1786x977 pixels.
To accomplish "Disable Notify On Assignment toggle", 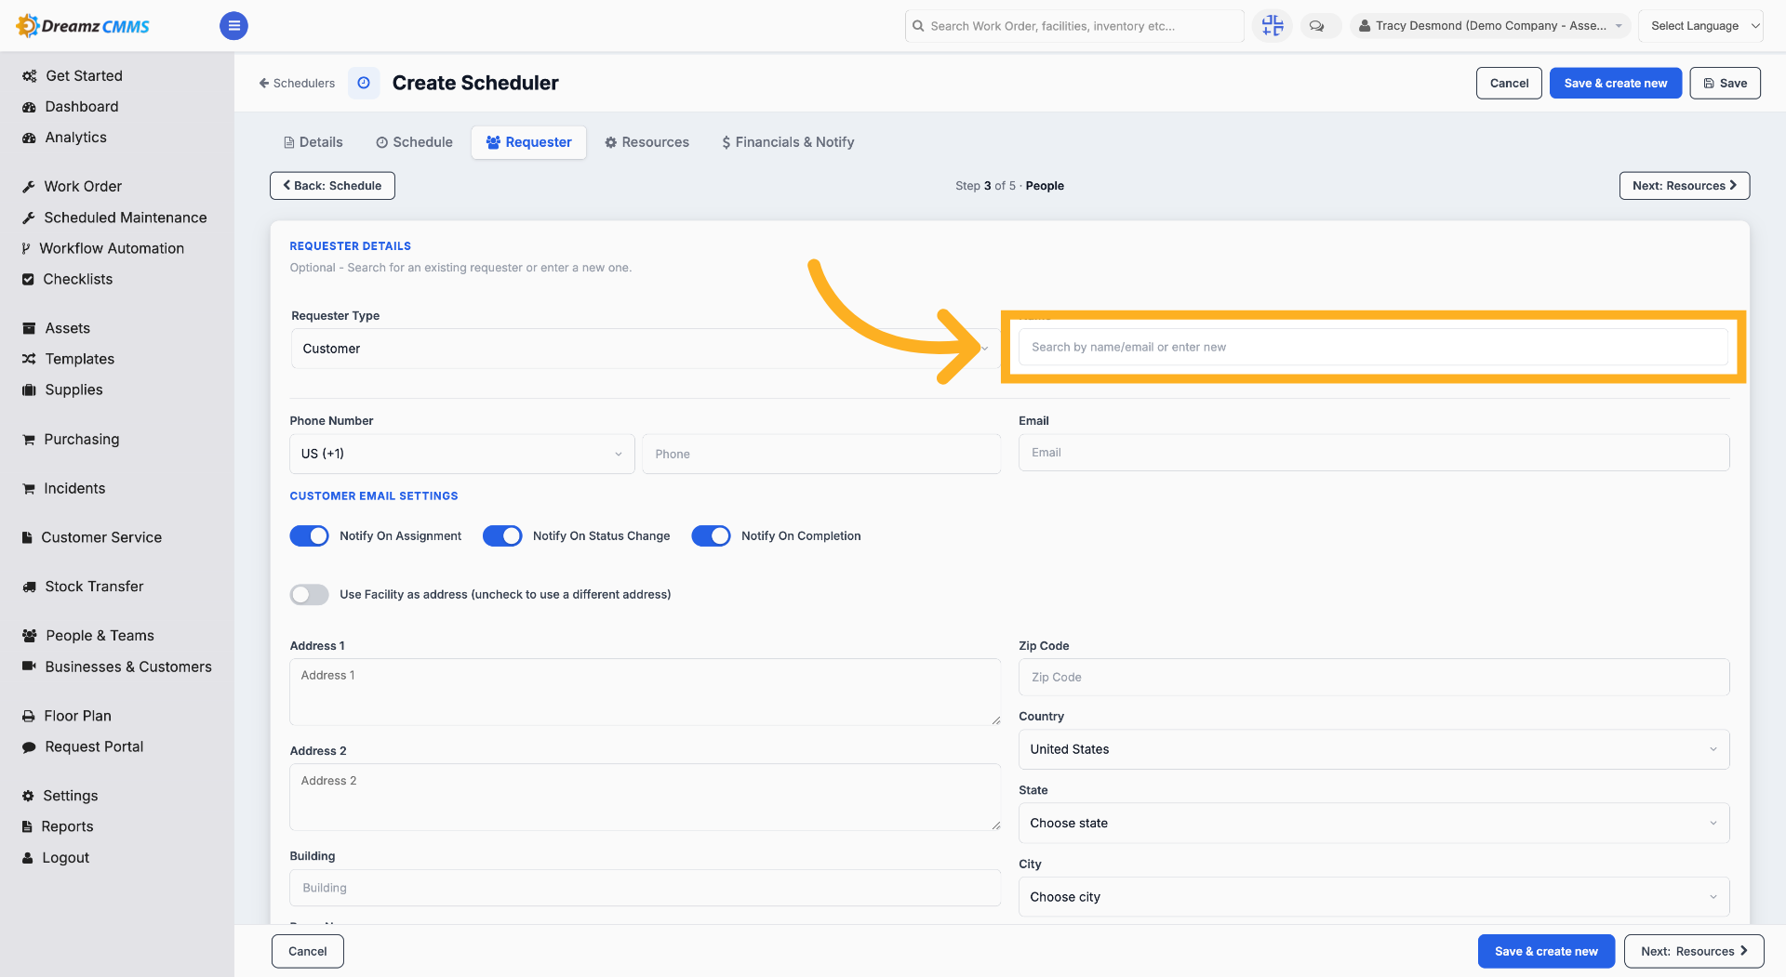I will tap(309, 536).
